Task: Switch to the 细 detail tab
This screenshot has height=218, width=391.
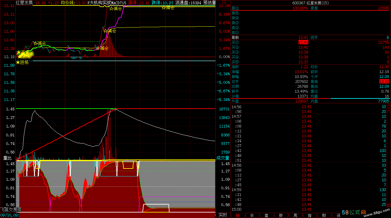Action: (237, 215)
